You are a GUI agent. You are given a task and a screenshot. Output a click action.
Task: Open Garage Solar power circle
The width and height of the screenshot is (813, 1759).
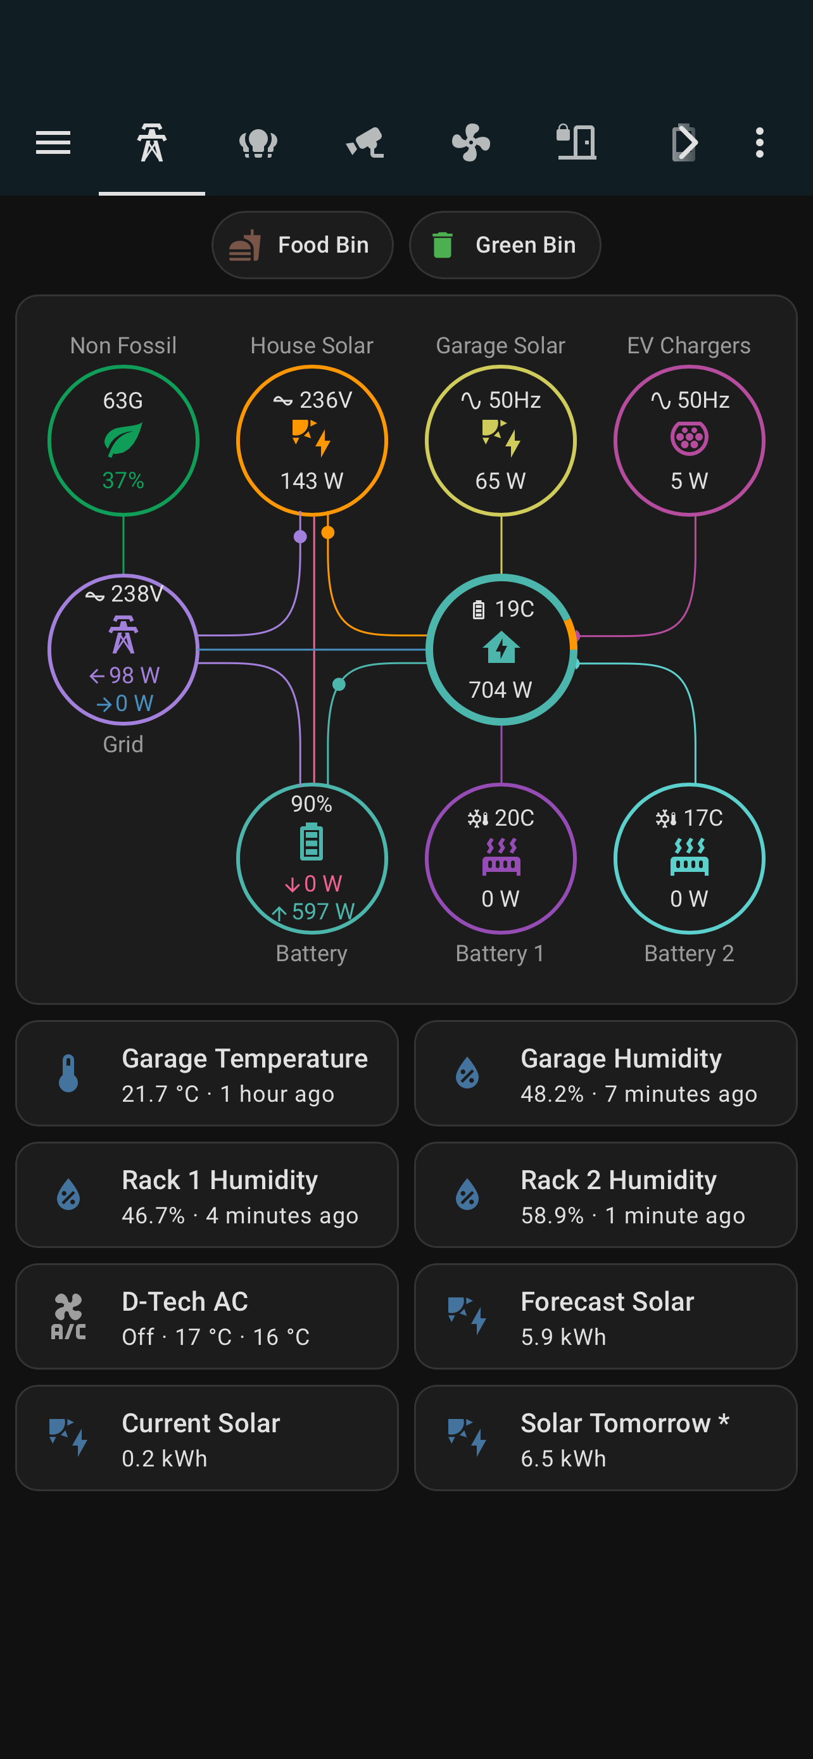coord(500,441)
